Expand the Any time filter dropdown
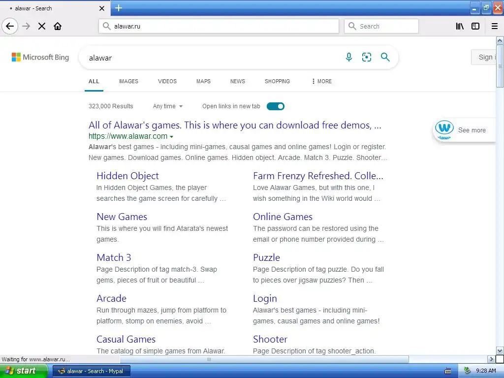The image size is (504, 378). point(167,106)
